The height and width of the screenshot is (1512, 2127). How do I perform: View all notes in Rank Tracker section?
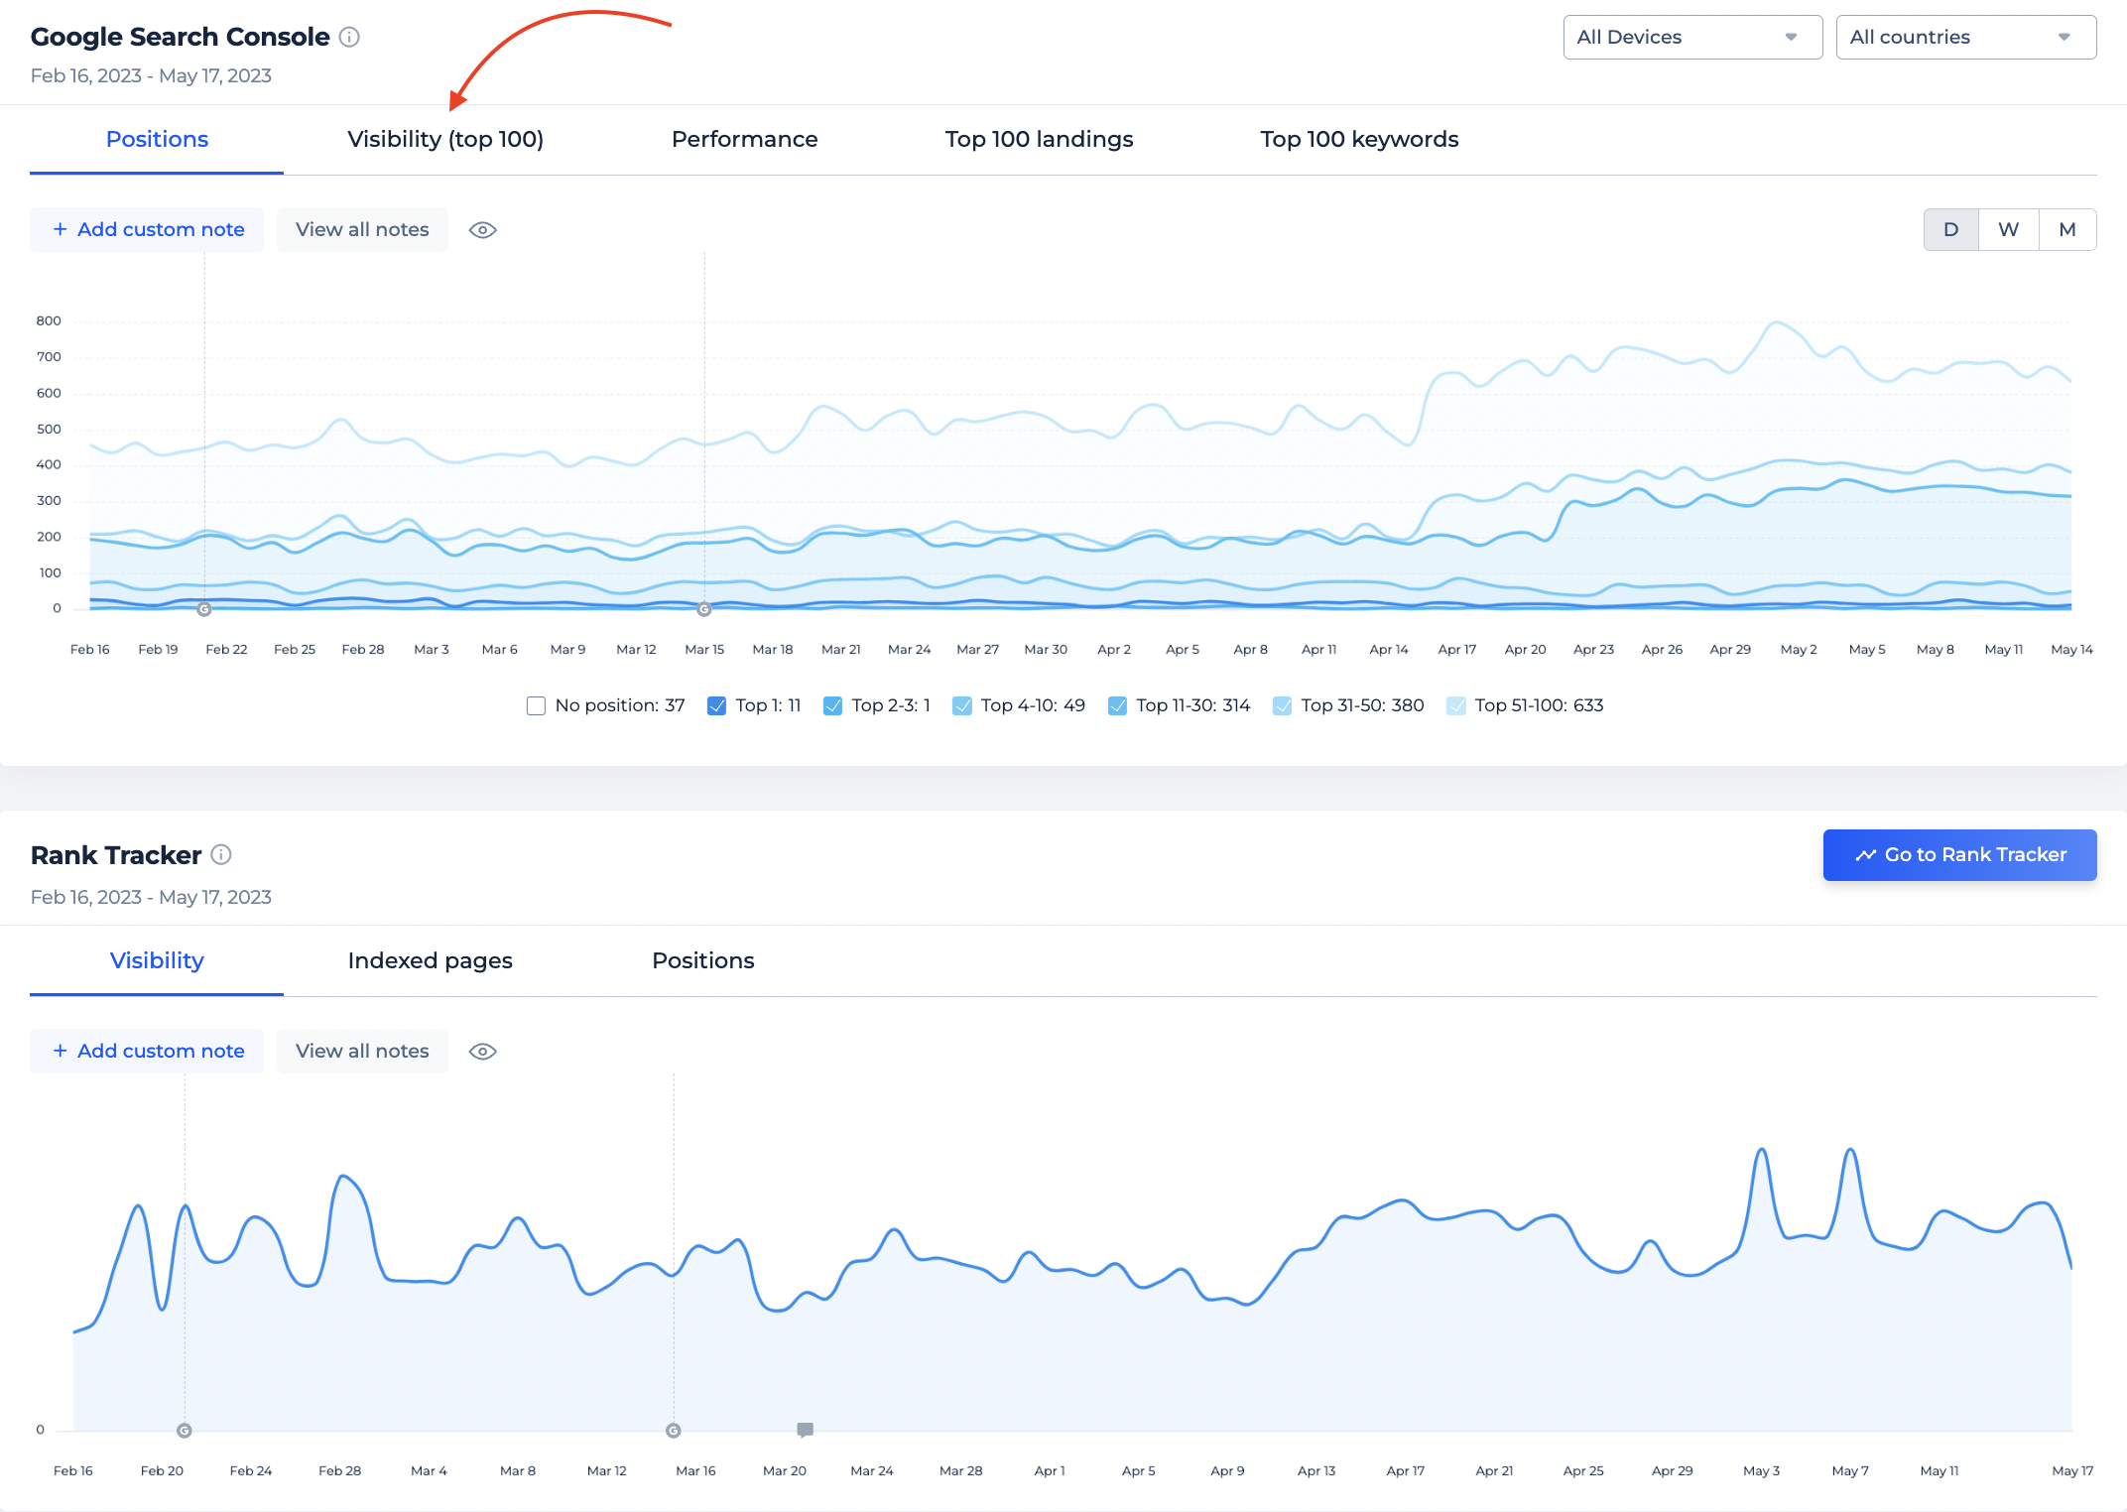[362, 1051]
